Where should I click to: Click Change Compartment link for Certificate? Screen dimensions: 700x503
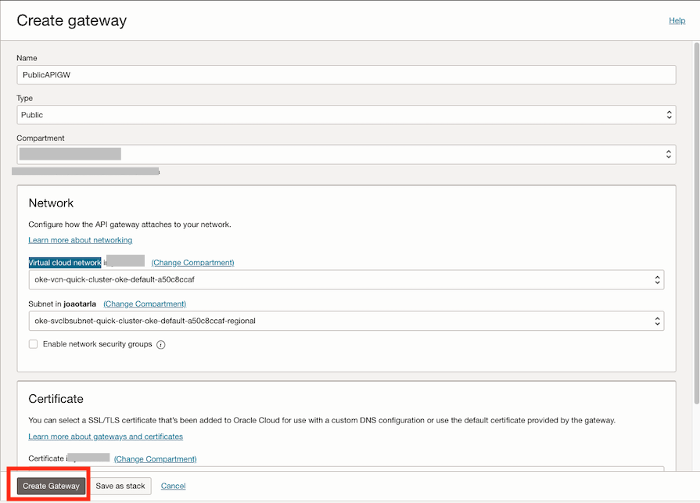(x=155, y=459)
